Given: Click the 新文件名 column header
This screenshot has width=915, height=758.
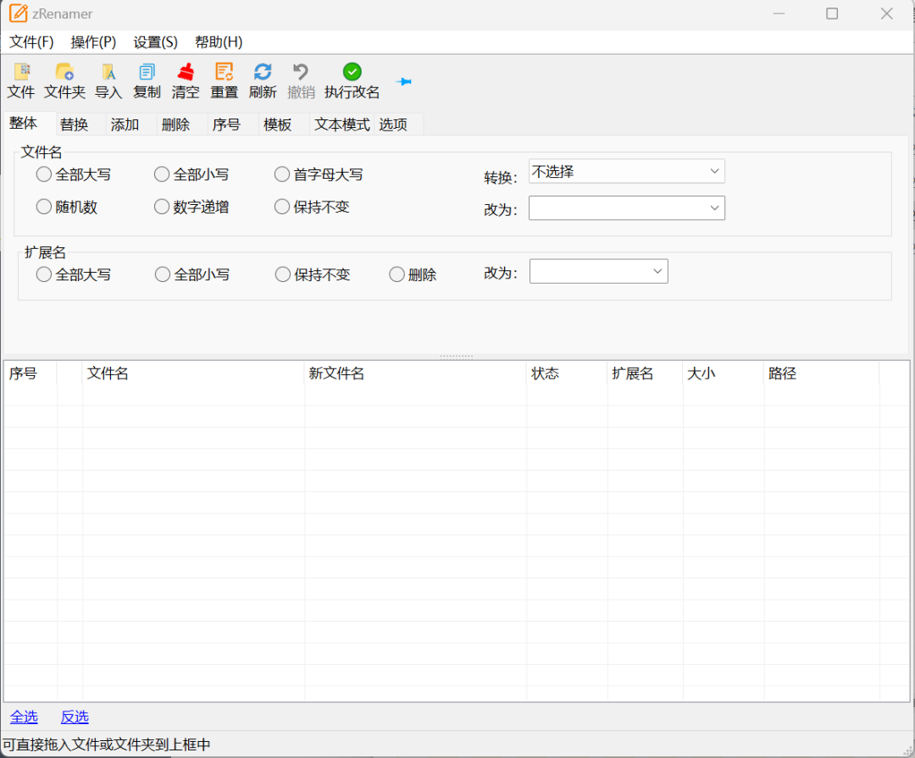Looking at the screenshot, I should (415, 373).
